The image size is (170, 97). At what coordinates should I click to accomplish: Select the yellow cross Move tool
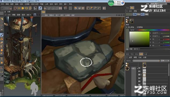19,8
